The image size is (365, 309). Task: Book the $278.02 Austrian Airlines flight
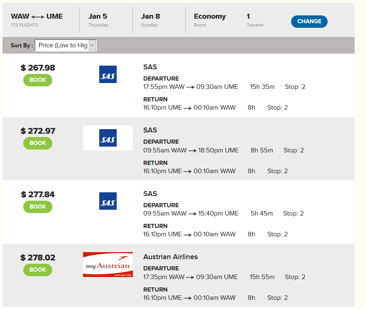click(38, 270)
